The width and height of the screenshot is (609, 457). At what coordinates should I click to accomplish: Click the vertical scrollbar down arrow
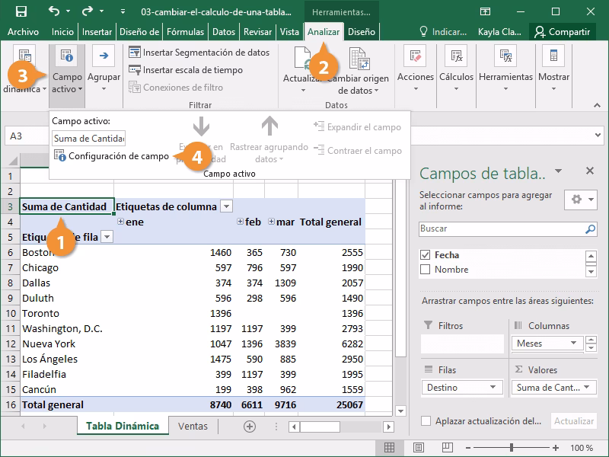[x=401, y=411]
